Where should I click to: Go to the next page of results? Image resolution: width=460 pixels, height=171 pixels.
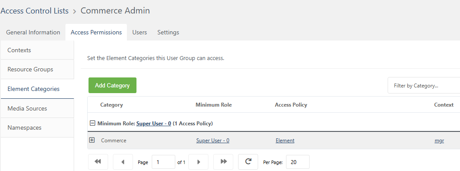coord(198,161)
